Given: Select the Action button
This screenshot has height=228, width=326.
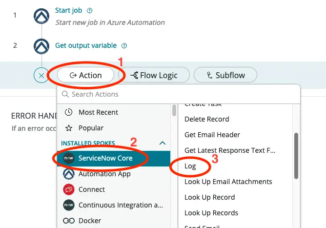Looking at the screenshot, I should tap(86, 75).
